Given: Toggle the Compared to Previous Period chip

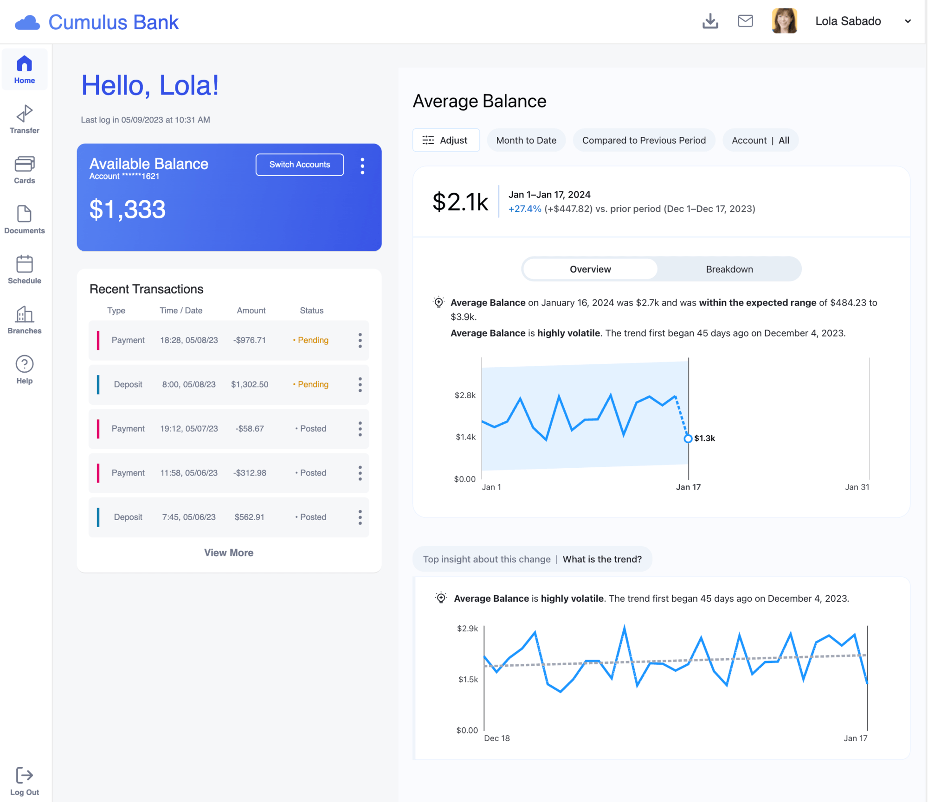Looking at the screenshot, I should tap(644, 140).
